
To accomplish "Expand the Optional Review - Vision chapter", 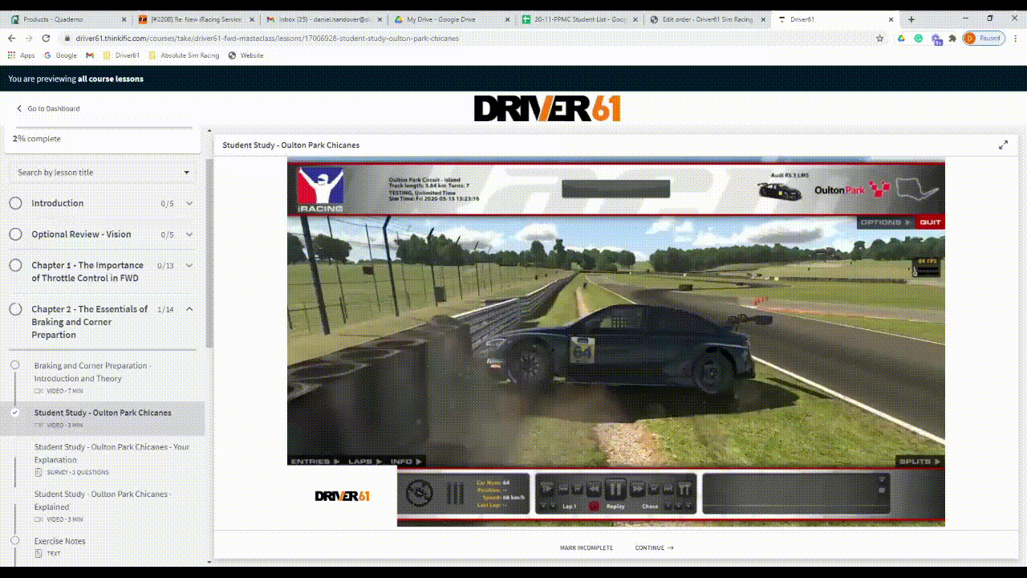I will 189,234.
